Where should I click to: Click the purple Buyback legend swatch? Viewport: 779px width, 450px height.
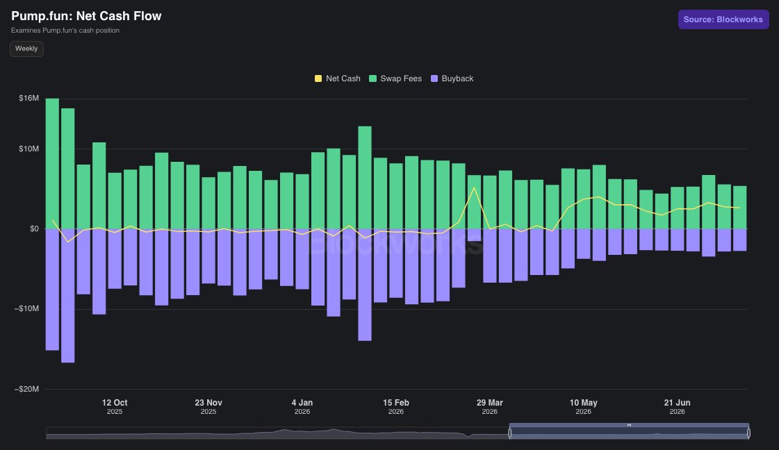pos(434,78)
